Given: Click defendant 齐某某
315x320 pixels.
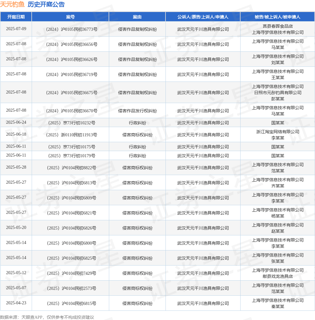Looking at the screenshot, I should click(x=278, y=186).
